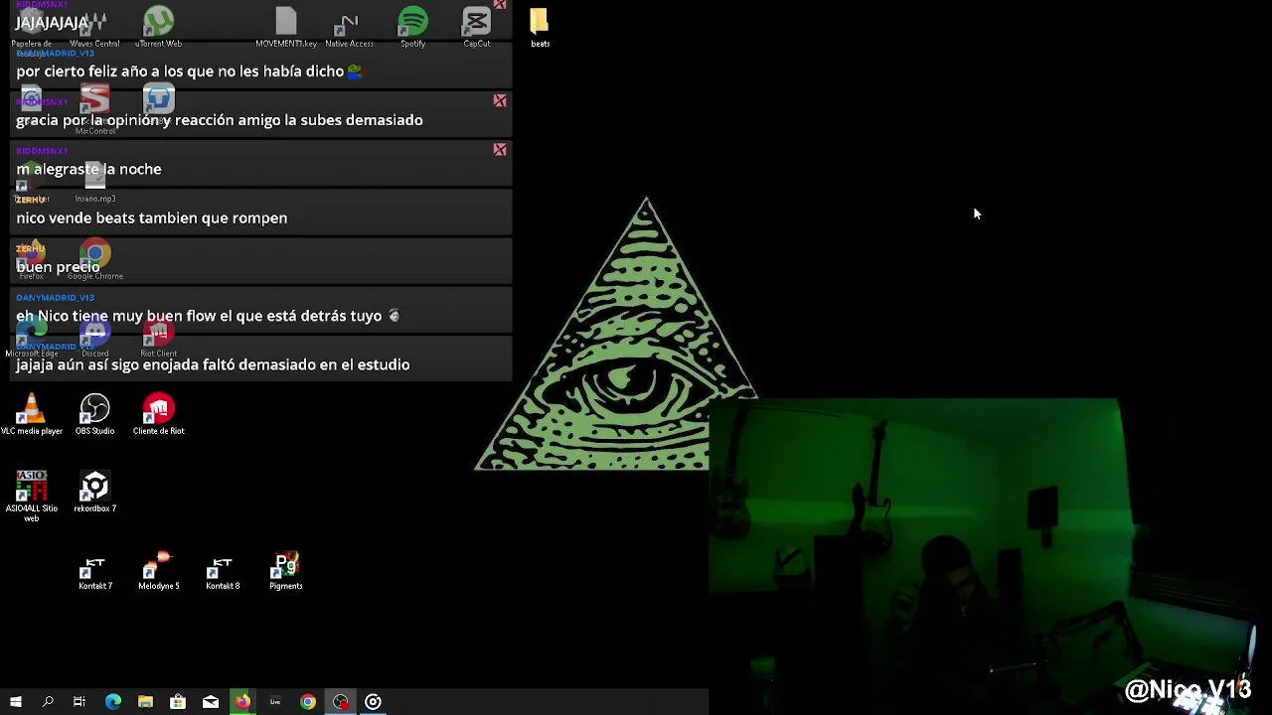Image resolution: width=1272 pixels, height=715 pixels.
Task: Open Microsoft Store from the taskbar
Action: (178, 702)
